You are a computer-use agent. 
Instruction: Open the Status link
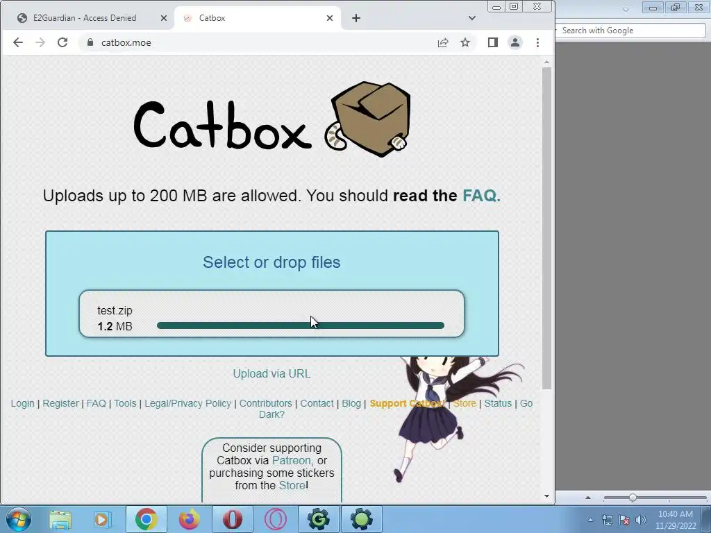point(498,403)
